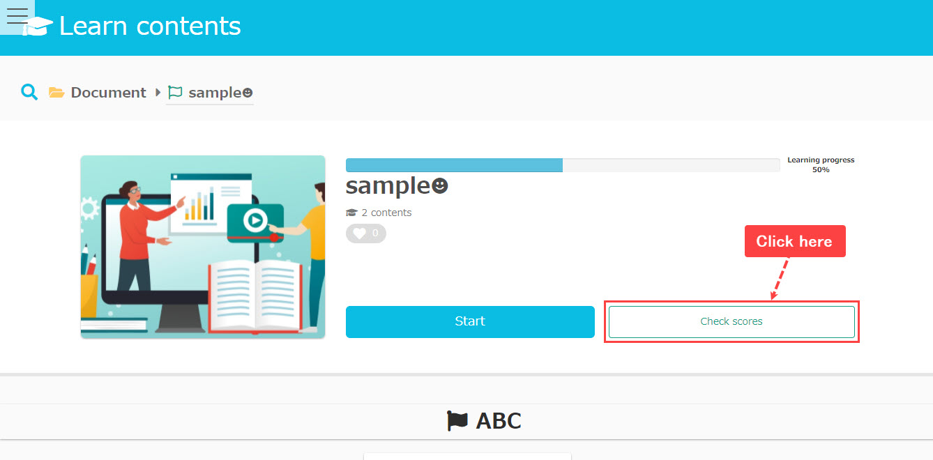This screenshot has height=460, width=933.
Task: Select the sample breadcrumb item
Action: pyautogui.click(x=220, y=93)
